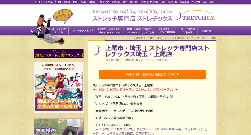Click the TEL 048-788-5685 text under heading
The image size is (251, 135).
[x=157, y=60]
